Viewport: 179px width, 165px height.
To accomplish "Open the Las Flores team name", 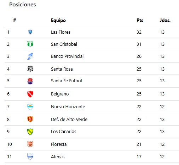I will [60, 32].
